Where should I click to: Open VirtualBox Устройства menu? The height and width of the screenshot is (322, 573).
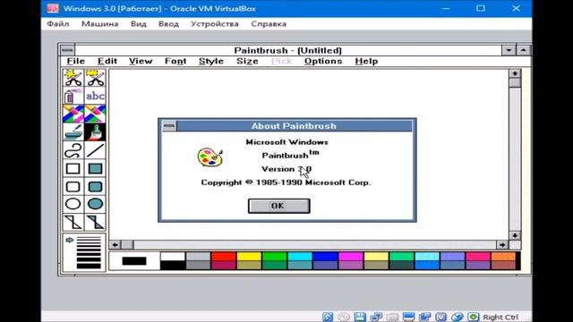(x=215, y=24)
